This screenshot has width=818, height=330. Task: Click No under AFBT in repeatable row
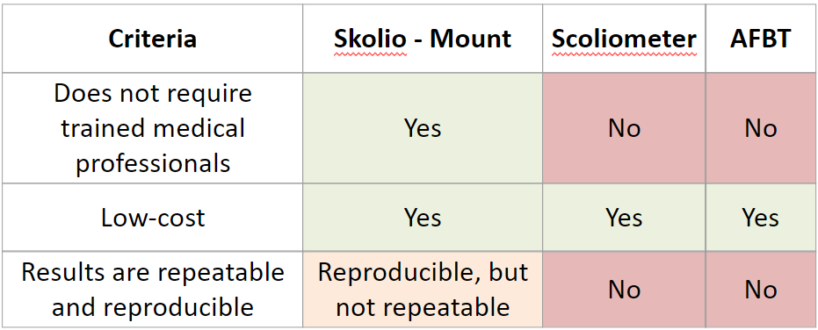point(761,290)
